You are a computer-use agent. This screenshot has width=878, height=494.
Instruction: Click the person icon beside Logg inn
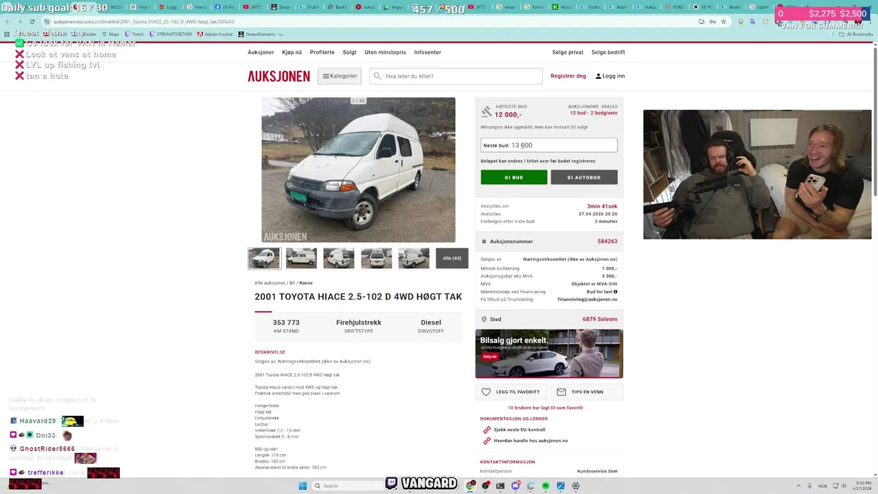[598, 76]
